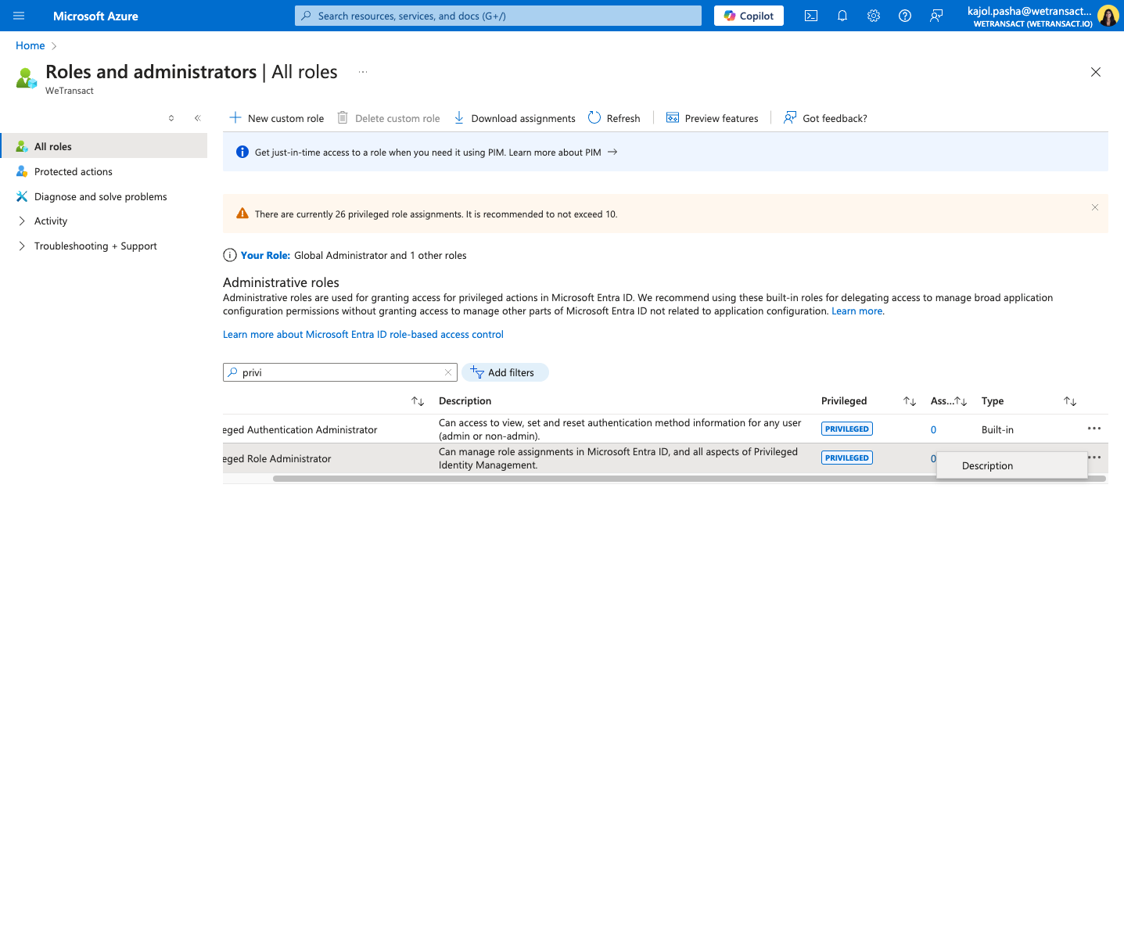Screen dimensions: 1124x937
Task: Open more options ellipsis next to page title
Action: coord(363,72)
